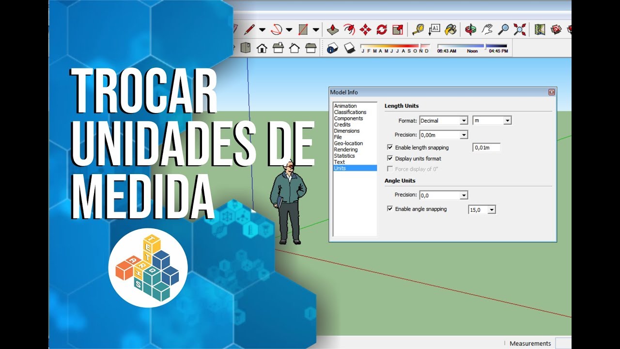Screen dimensions: 620x349
Task: Activate the Push/Pull tool
Action: click(x=332, y=30)
